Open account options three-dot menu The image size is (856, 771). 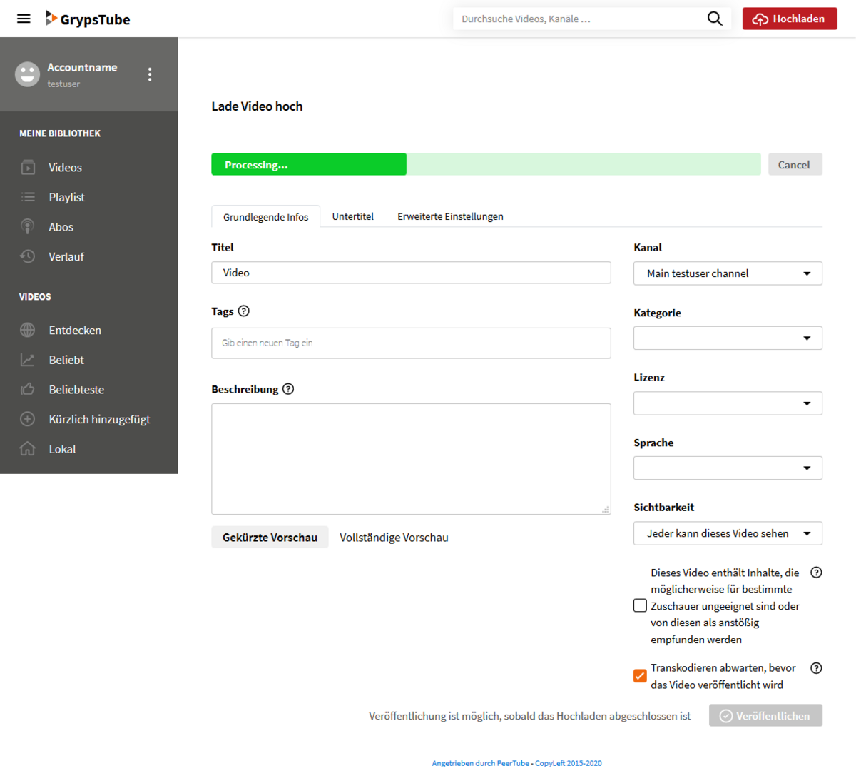[x=149, y=74]
